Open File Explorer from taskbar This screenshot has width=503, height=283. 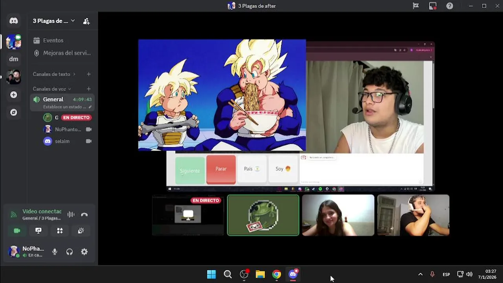(260, 274)
